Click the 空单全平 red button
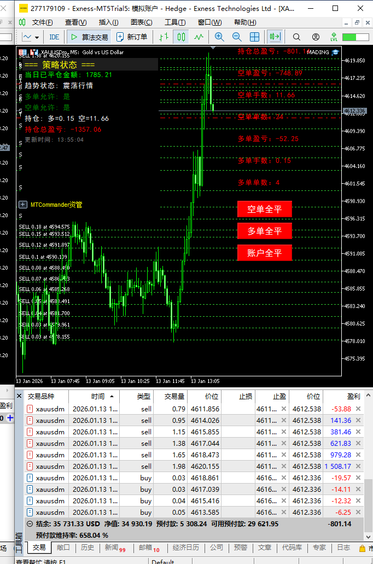Screen dimensions: 373x564 (264, 210)
